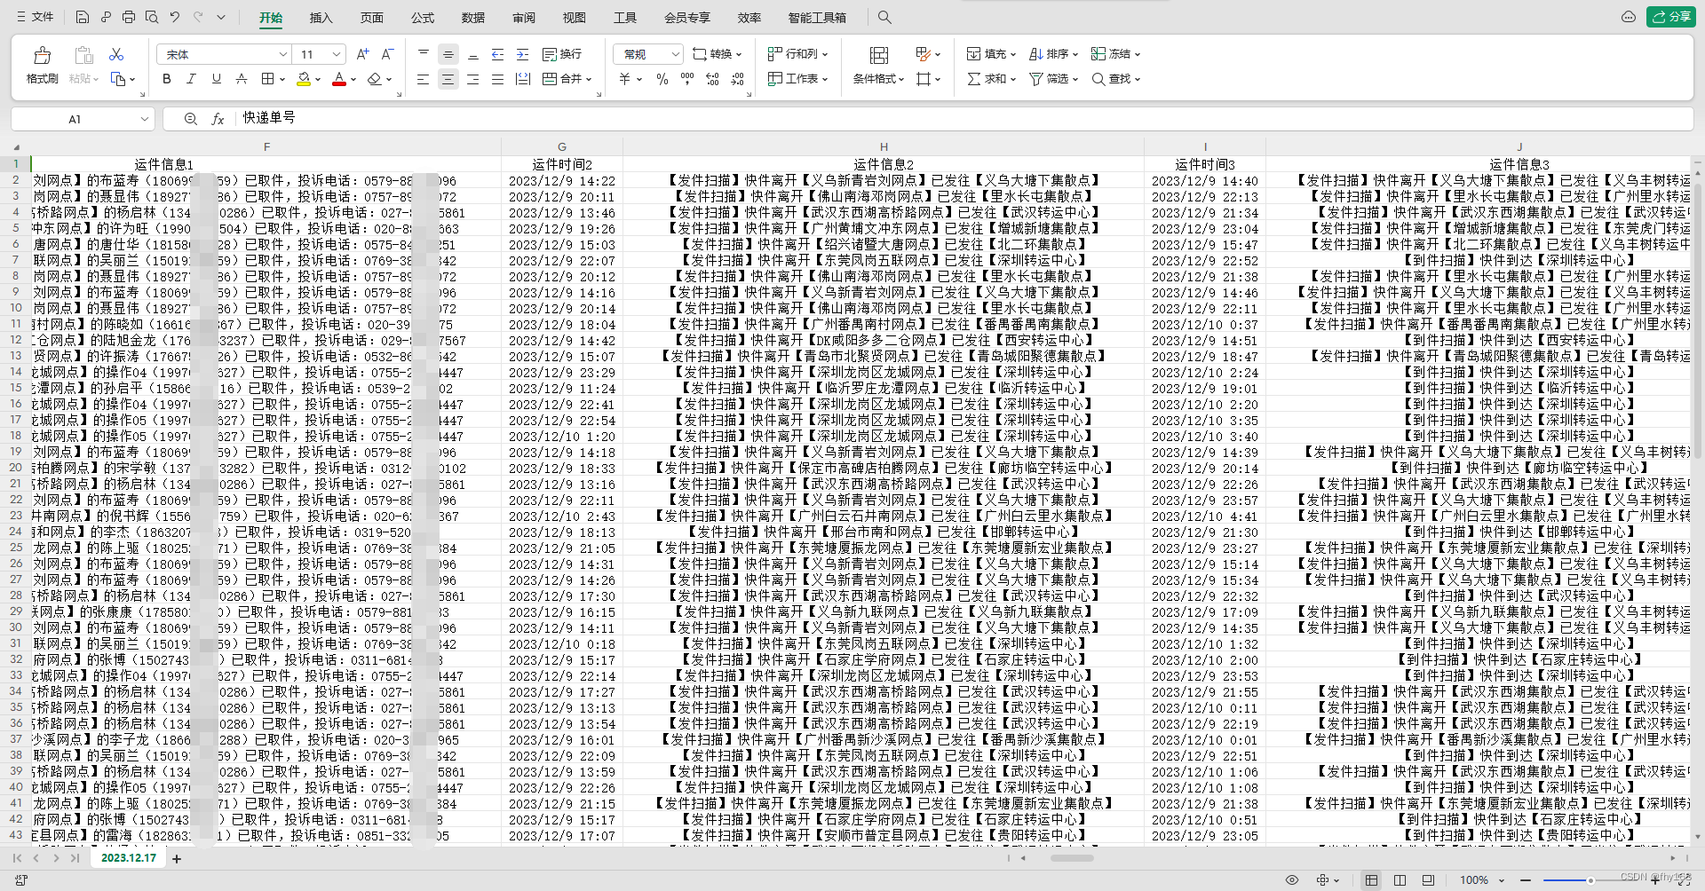Viewport: 1705px width, 891px height.
Task: Click the fx insert function icon
Action: coord(218,118)
